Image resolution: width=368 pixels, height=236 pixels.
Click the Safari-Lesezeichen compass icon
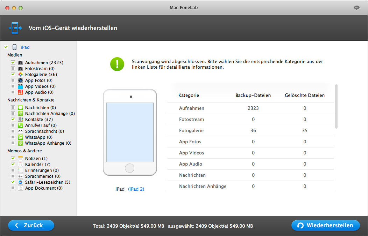[x=20, y=182]
